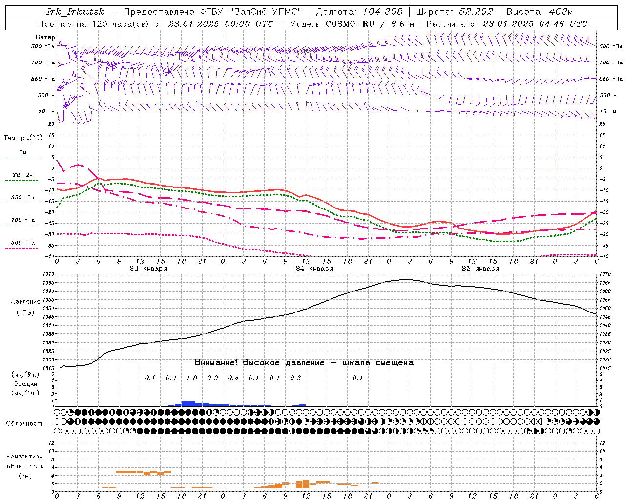Click the high pressure warning text
Image resolution: width=625 pixels, height=500 pixels.
(304, 362)
